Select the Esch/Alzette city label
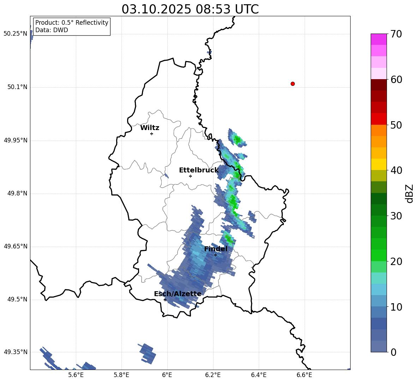The width and height of the screenshot is (418, 382). [x=178, y=294]
